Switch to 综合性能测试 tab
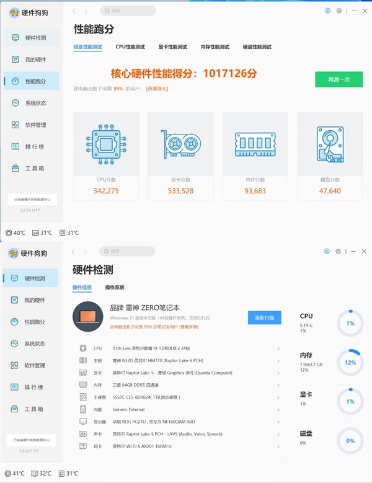Viewport: 372px width, 483px height. coord(88,47)
